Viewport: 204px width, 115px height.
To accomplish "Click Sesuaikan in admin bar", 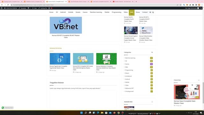I will point(22,8).
